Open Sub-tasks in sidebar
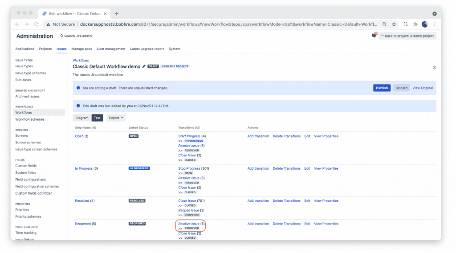 [x=23, y=80]
